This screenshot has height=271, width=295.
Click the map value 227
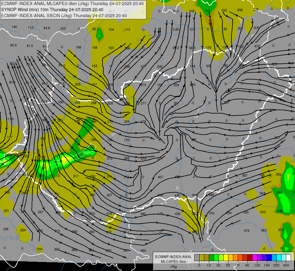coord(277,138)
